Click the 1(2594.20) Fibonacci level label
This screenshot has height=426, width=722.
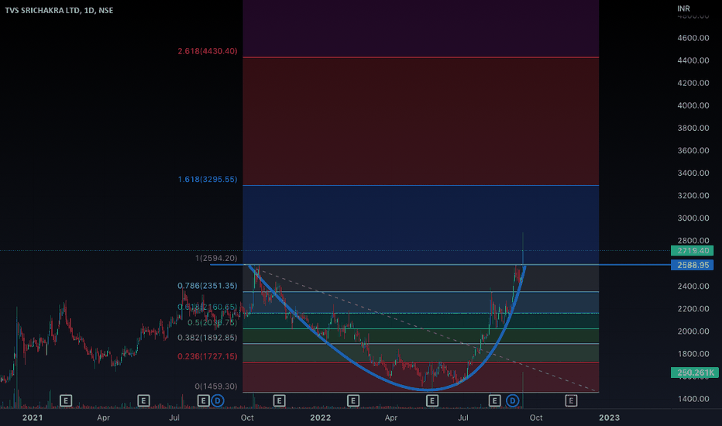pyautogui.click(x=216, y=259)
